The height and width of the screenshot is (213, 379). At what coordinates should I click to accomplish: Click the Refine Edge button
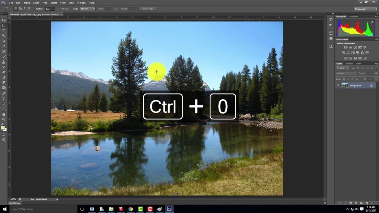148,9
